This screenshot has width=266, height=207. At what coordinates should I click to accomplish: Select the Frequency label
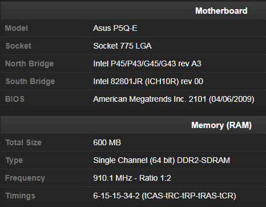[x=25, y=178]
